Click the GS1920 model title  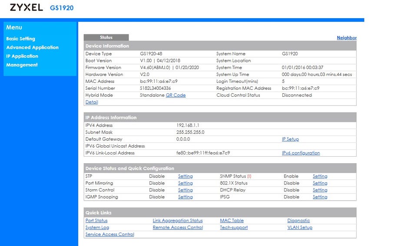[62, 8]
